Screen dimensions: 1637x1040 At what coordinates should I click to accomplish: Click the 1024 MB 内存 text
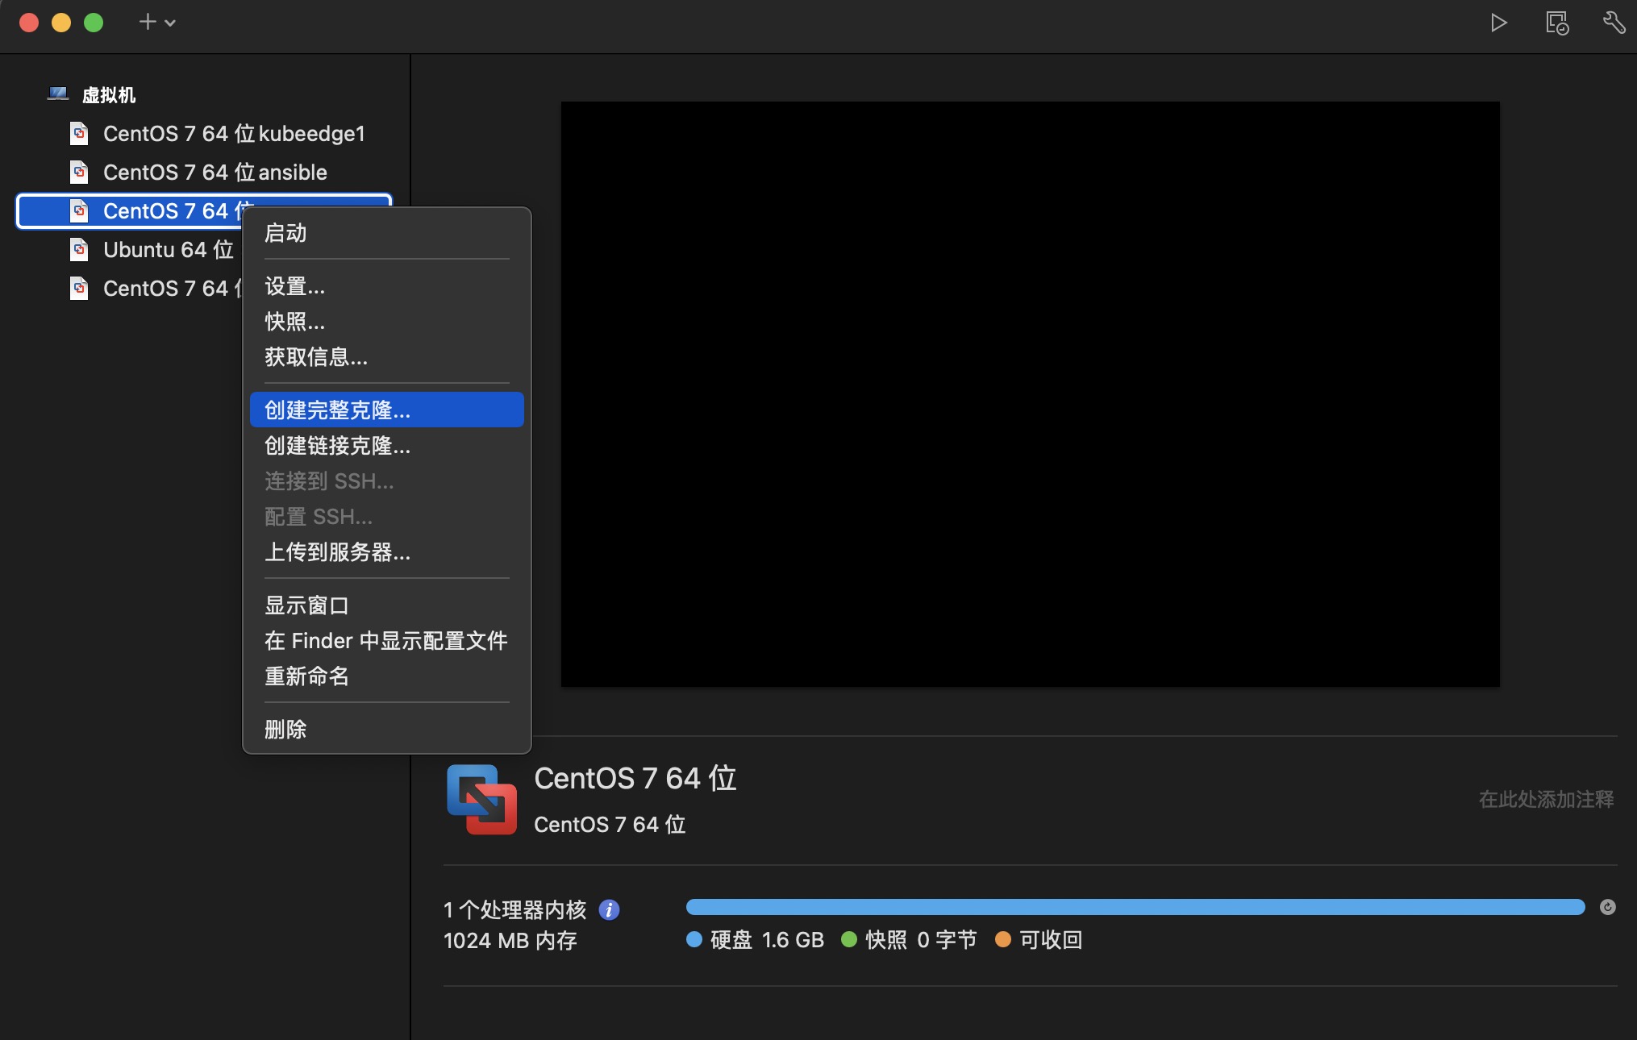pyautogui.click(x=510, y=941)
